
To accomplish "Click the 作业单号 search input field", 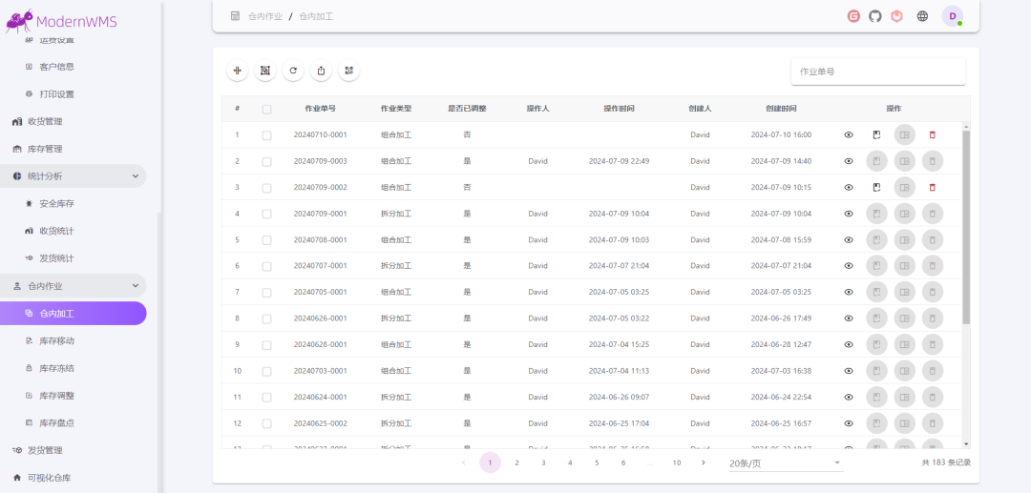I will pyautogui.click(x=877, y=72).
